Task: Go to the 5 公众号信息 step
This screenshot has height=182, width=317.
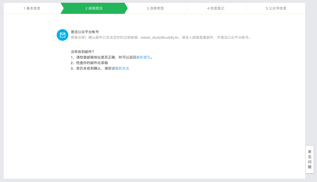Action: (x=276, y=8)
